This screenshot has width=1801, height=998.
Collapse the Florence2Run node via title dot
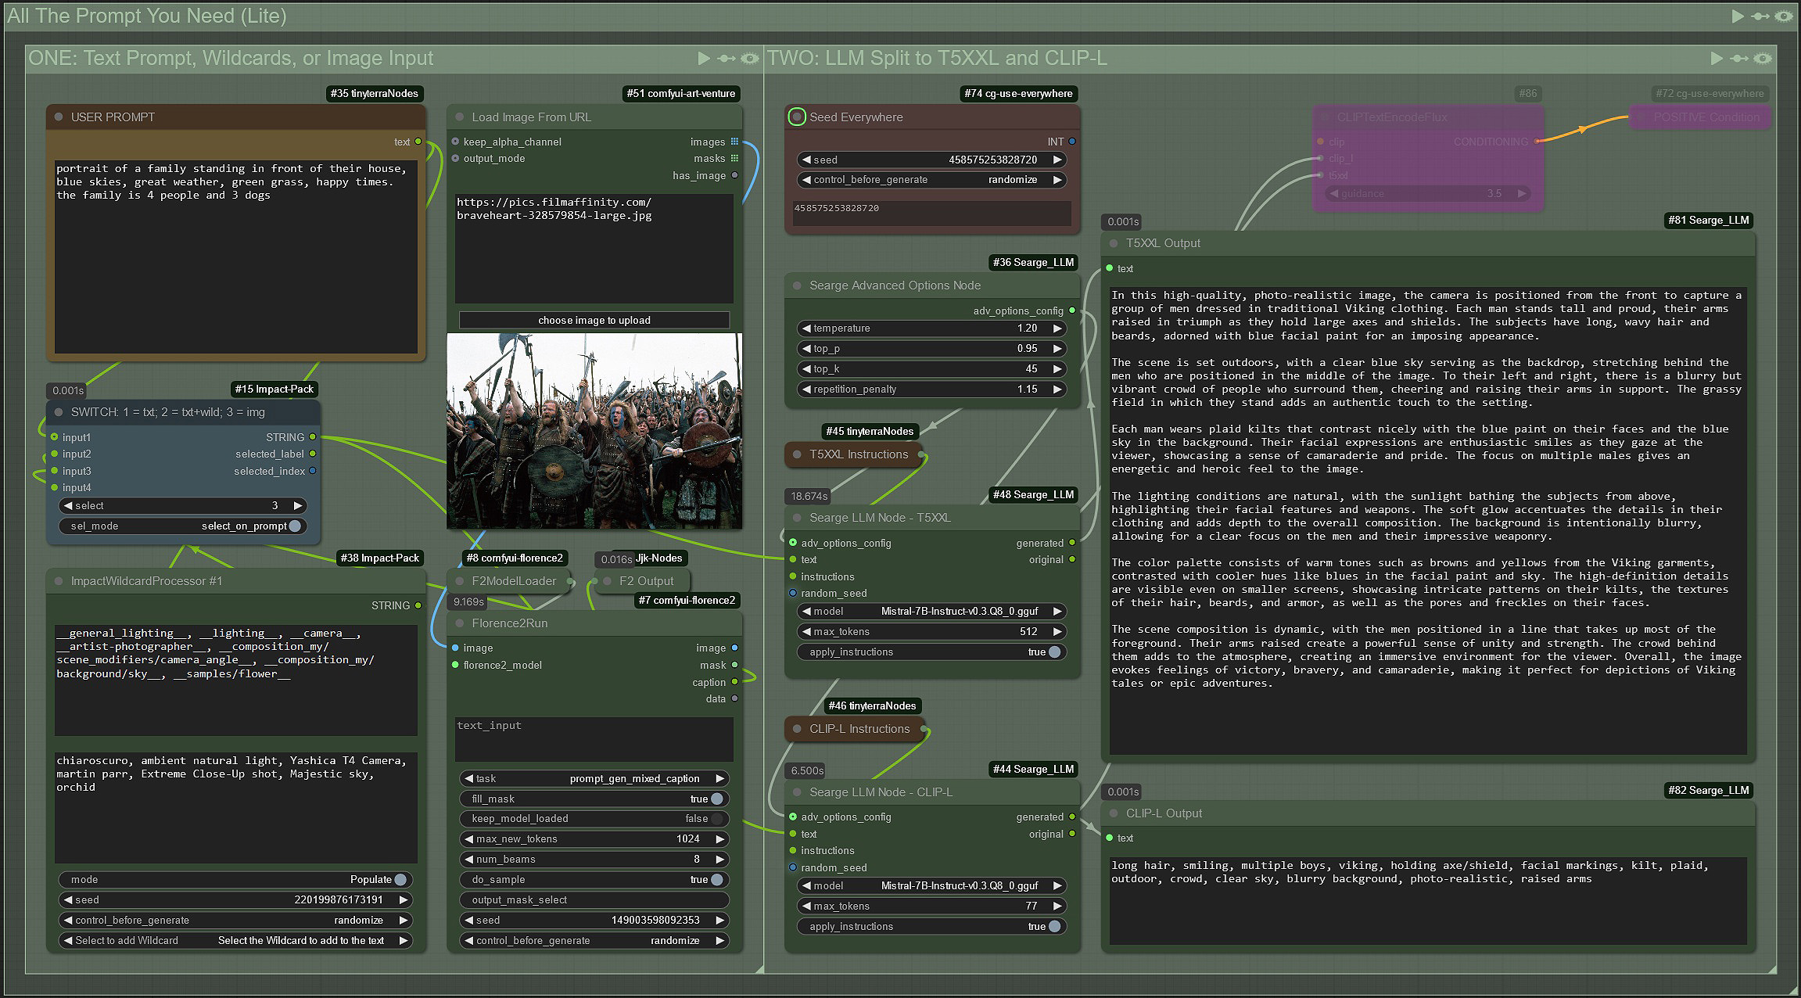click(x=459, y=623)
